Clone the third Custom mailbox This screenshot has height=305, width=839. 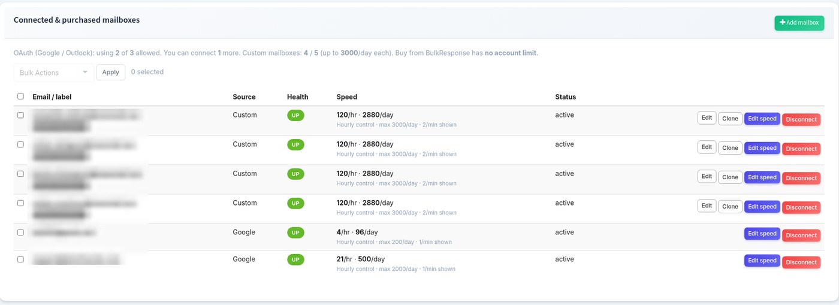pos(730,177)
